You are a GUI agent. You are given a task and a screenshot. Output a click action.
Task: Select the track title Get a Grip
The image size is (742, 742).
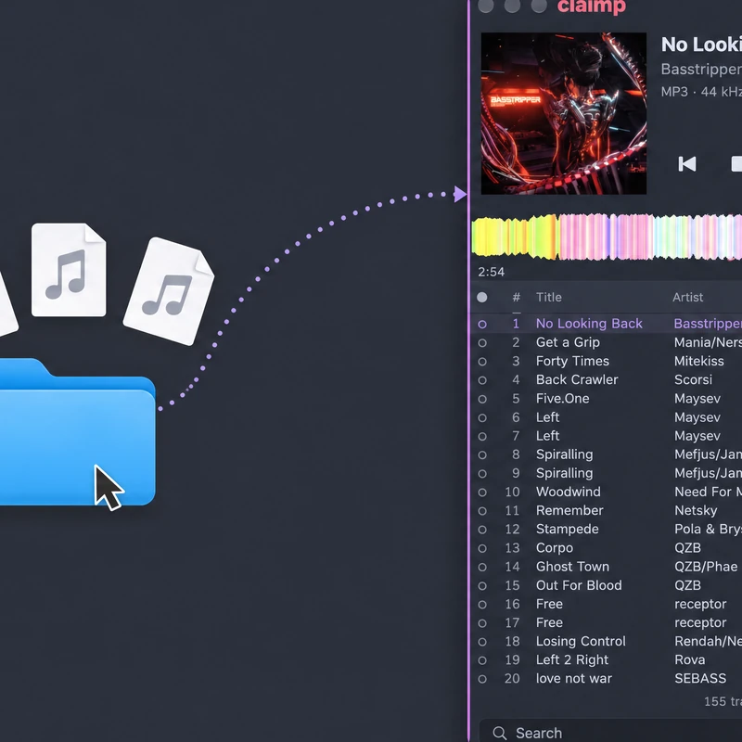tap(568, 342)
